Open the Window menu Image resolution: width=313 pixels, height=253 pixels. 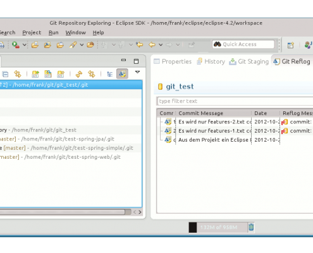(x=76, y=32)
